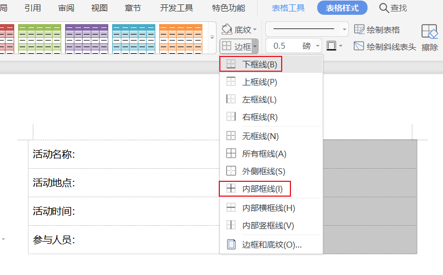Viewport: 443px width, 275px height.
Task: Click the 绘制表格 draw table button
Action: [377, 30]
